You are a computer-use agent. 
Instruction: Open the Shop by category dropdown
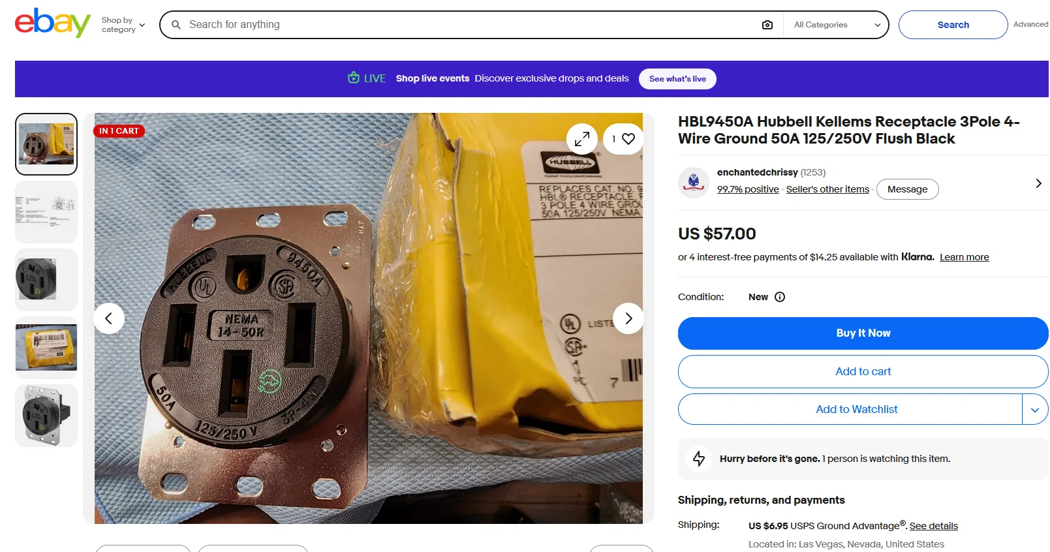[x=123, y=25]
